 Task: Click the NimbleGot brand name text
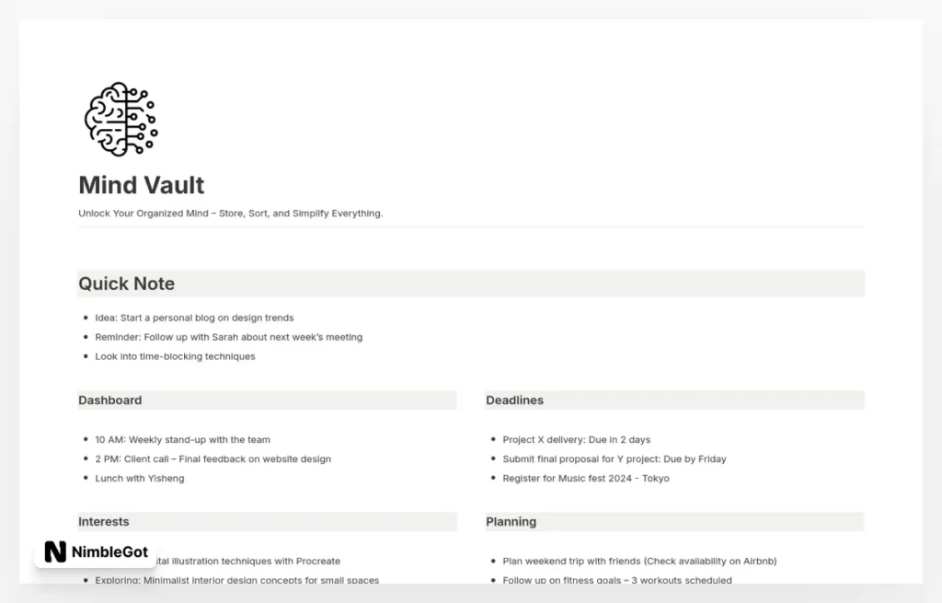(x=109, y=551)
